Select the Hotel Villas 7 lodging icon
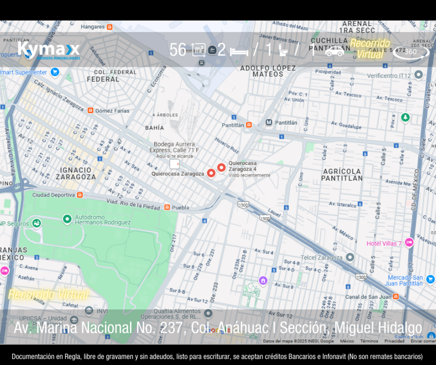This screenshot has height=365, width=436. [409, 243]
